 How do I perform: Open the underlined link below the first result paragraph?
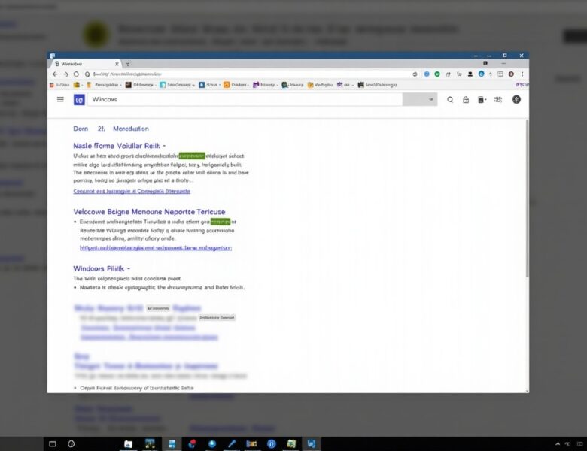coord(132,191)
